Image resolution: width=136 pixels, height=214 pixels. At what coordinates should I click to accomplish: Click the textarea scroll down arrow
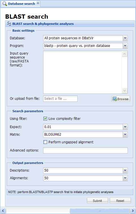click(124, 90)
